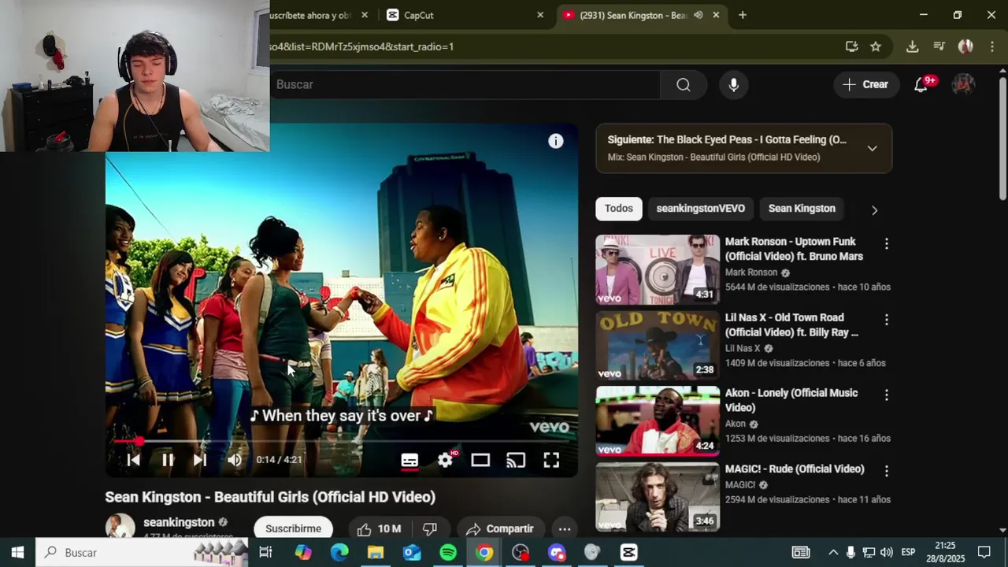Close the CapCut browser tab
The width and height of the screenshot is (1008, 567).
(x=540, y=15)
